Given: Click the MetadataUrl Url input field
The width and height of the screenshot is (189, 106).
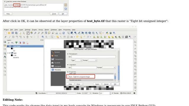Looking at the screenshot, I should click(94, 57).
